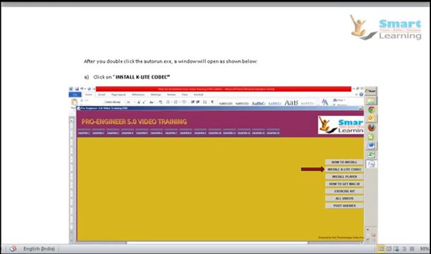Click HOW TO INSTALL button in the training window
This screenshot has width=431, height=254.
coord(344,162)
